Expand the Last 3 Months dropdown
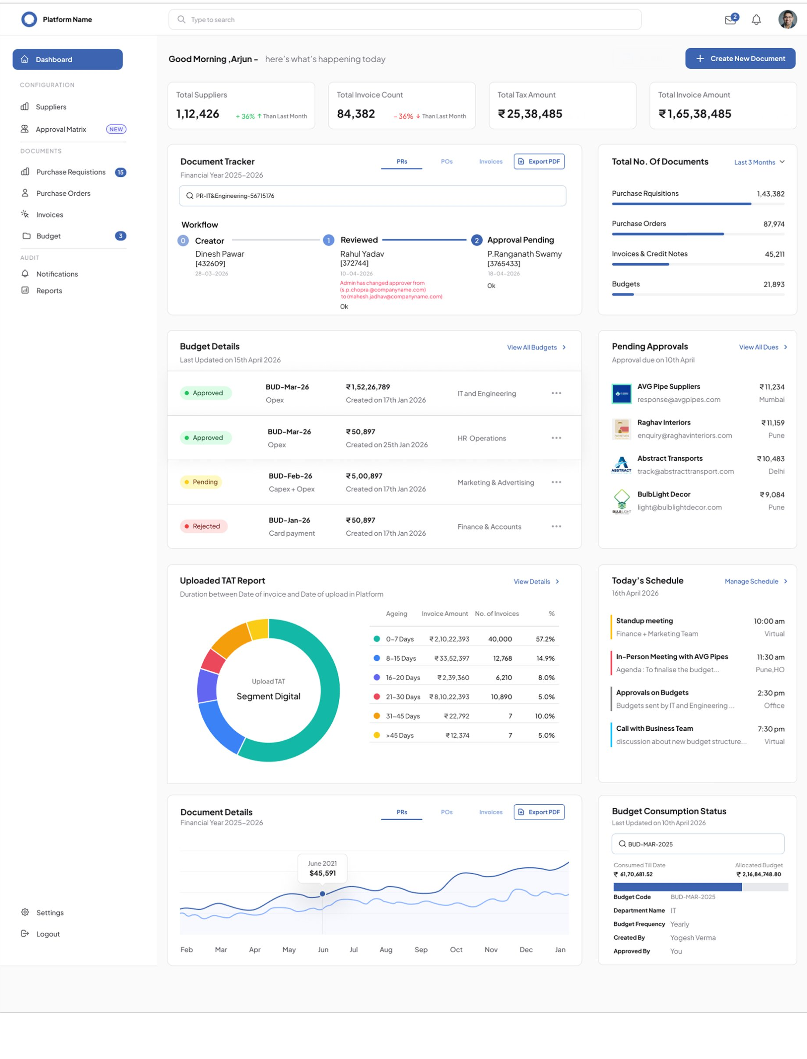This screenshot has width=807, height=1059. [x=759, y=162]
